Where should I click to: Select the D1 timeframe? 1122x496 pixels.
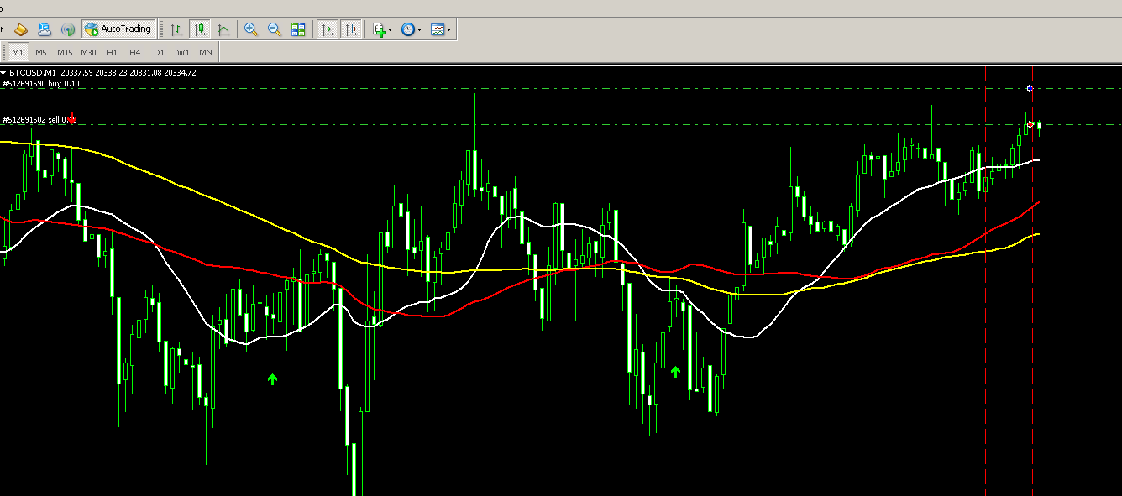tap(159, 52)
